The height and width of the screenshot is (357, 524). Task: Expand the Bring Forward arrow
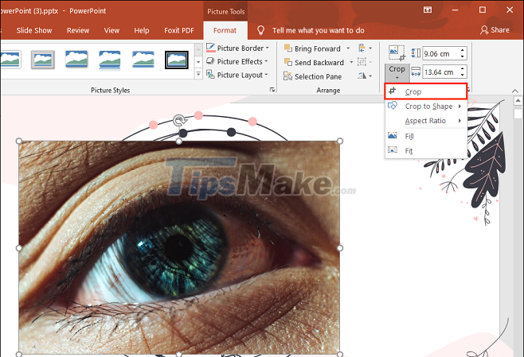click(348, 49)
